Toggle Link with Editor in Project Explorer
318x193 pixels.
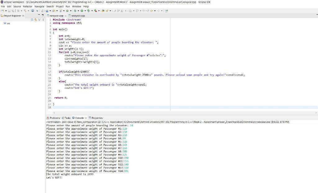click(35, 20)
